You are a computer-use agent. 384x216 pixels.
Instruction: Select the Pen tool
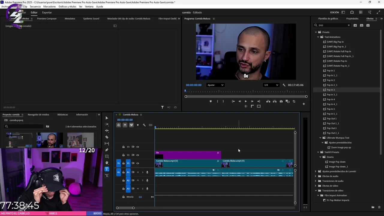107,150
